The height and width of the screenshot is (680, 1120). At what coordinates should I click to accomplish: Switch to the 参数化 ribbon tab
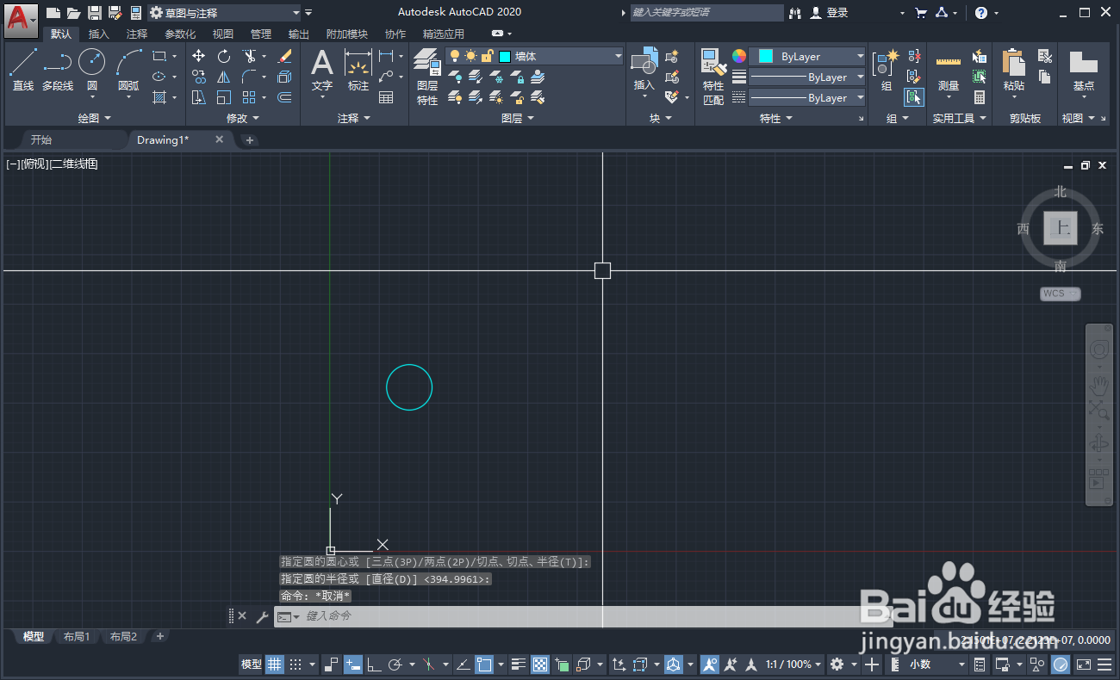(x=180, y=34)
